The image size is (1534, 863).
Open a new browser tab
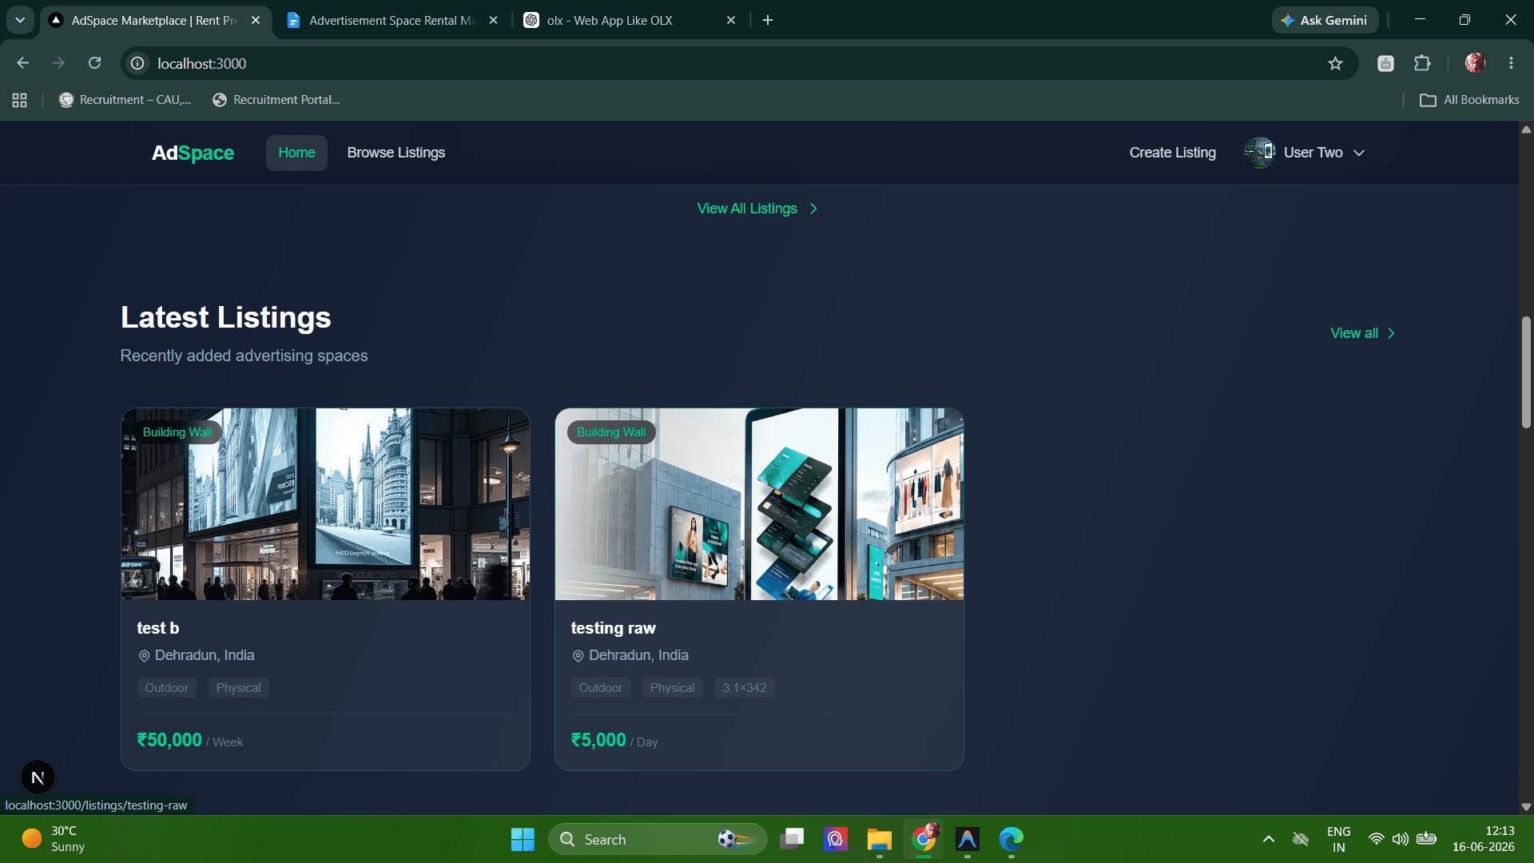pos(768,20)
